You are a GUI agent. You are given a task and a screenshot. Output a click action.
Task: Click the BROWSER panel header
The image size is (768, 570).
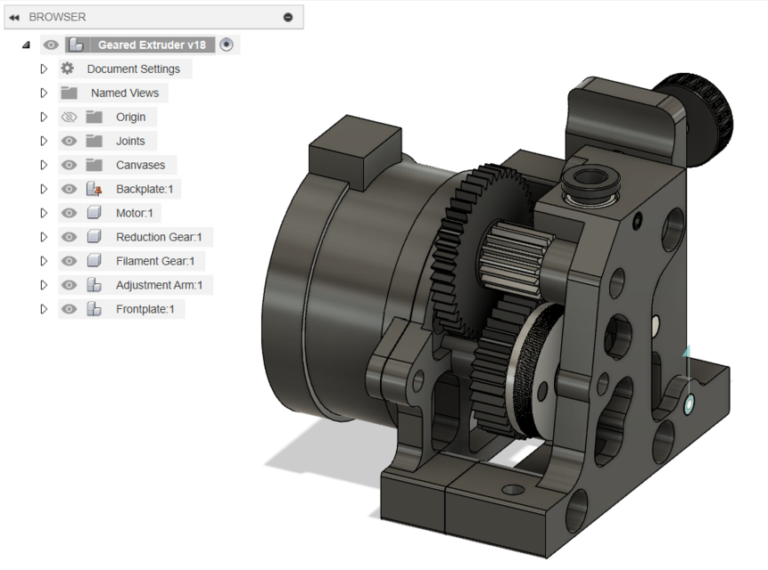click(x=56, y=16)
